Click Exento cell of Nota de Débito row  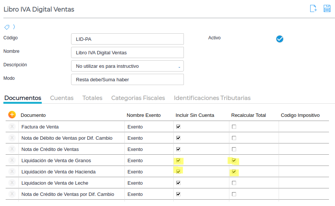(135, 138)
